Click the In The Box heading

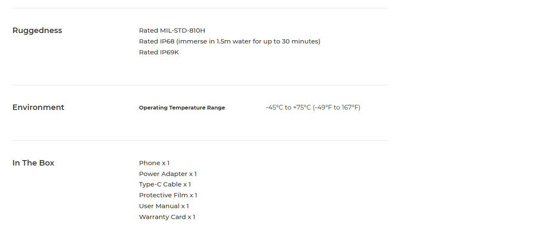click(33, 163)
